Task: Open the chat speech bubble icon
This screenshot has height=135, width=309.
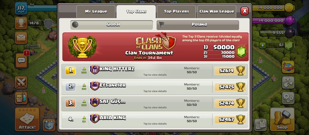Action: coord(21,60)
